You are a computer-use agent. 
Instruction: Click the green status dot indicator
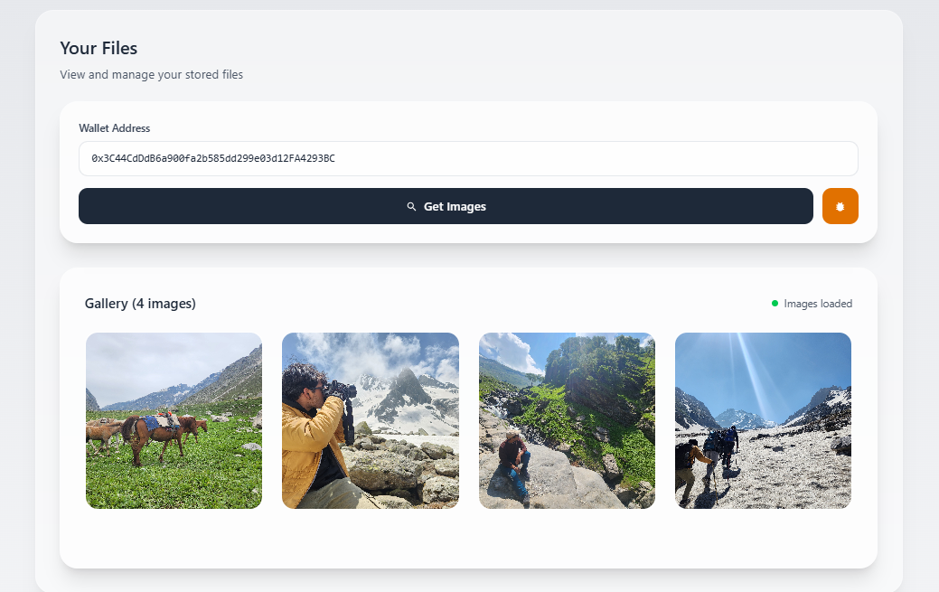775,304
